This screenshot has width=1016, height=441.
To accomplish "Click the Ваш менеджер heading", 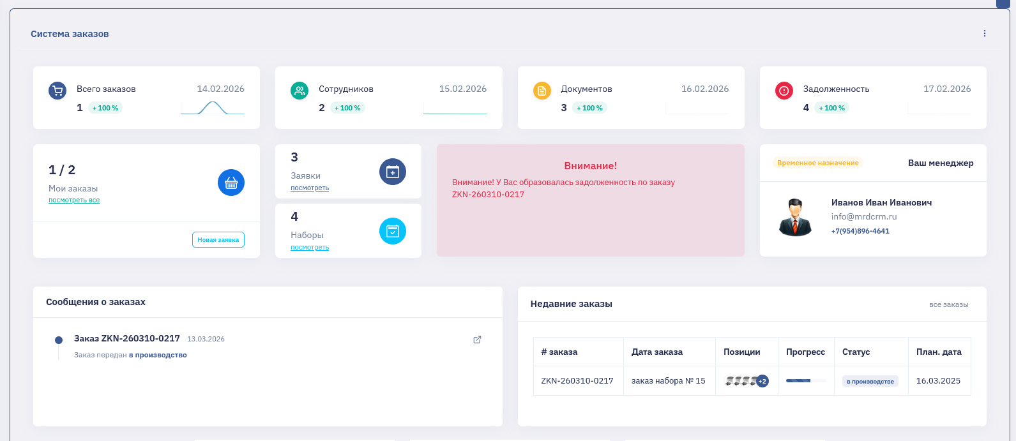I will coord(941,163).
